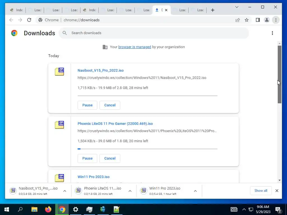287x215 pixels.
Task: Open the profile avatar button
Action: [267, 20]
